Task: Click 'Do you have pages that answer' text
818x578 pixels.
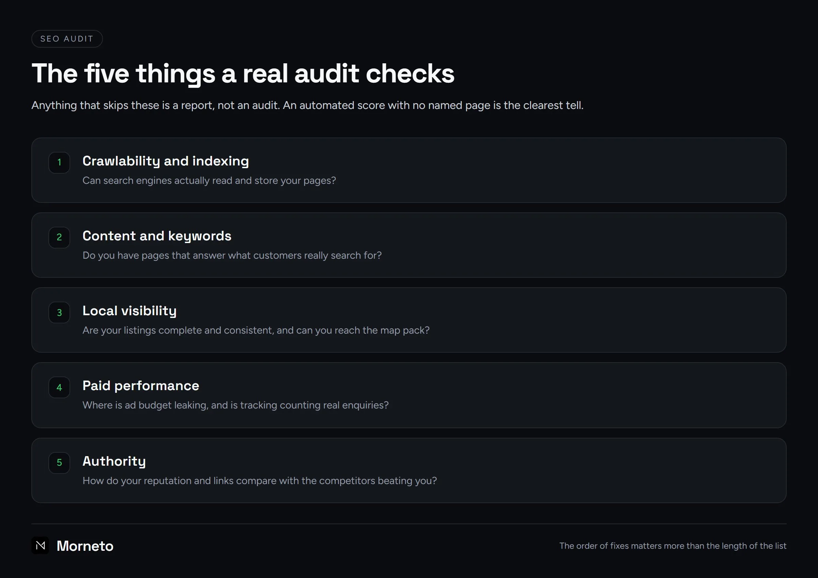Action: [232, 255]
